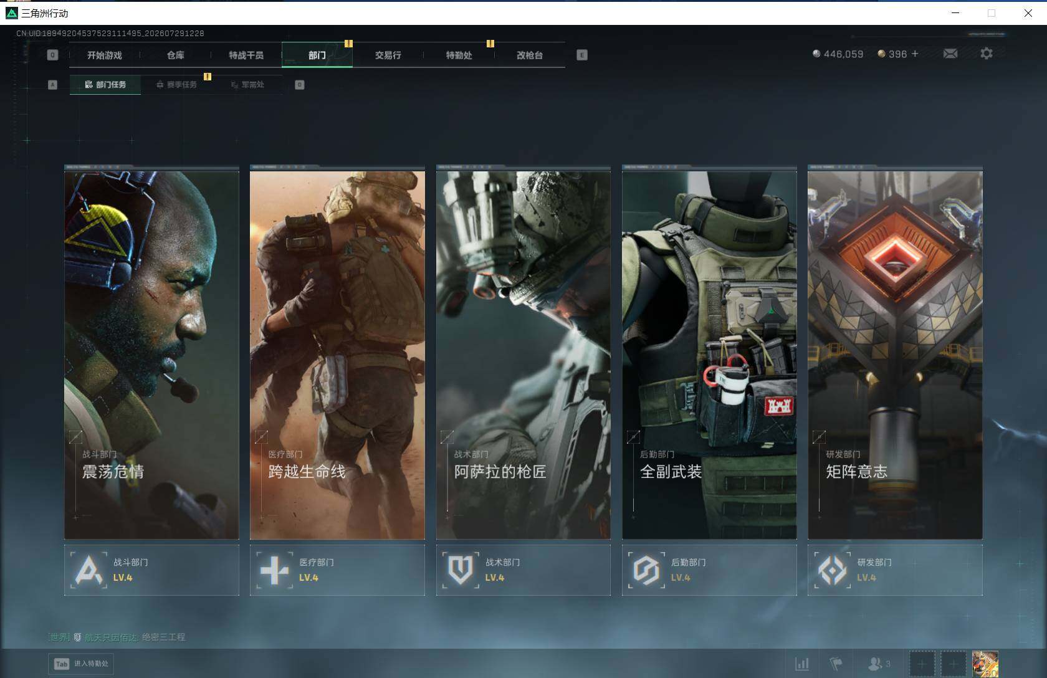Viewport: 1047px width, 678px height.
Task: Switch to the 仓库 tab
Action: coord(175,55)
